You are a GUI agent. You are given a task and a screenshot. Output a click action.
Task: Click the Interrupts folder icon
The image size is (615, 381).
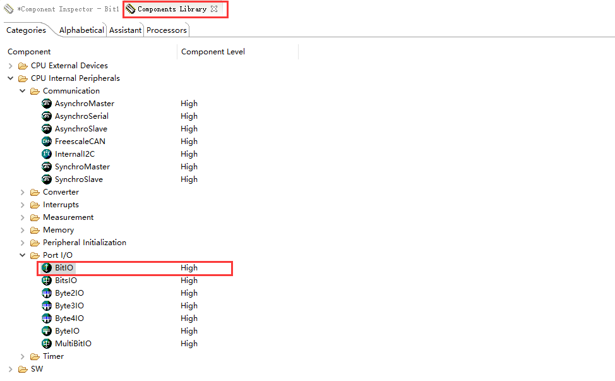(35, 205)
